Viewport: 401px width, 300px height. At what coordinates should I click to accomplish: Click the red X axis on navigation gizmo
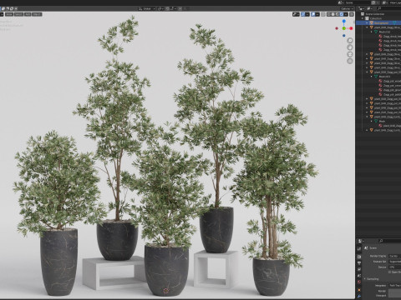coord(351,28)
